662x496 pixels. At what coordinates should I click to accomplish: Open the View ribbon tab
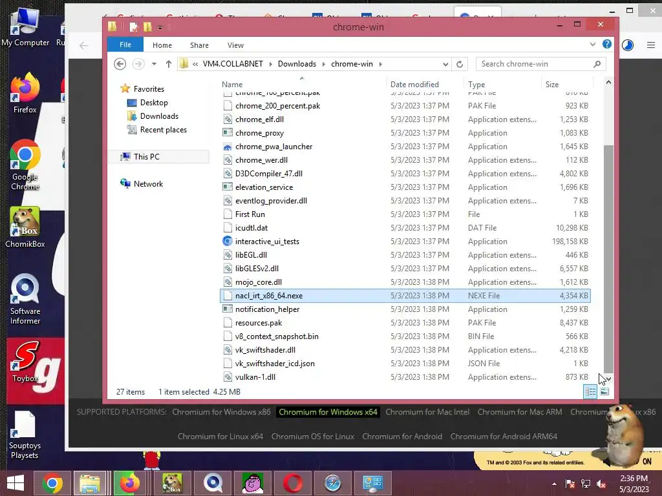point(235,45)
